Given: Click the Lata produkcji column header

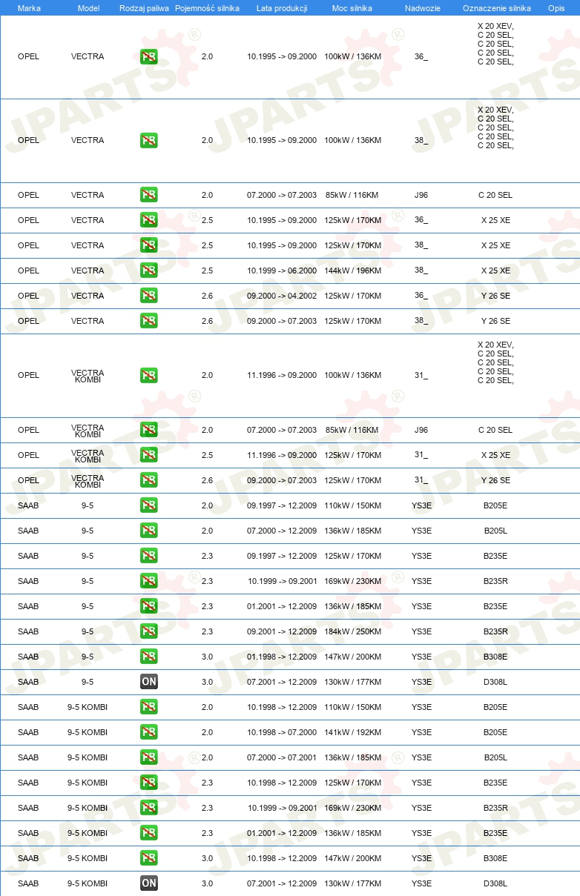Looking at the screenshot, I should click(282, 7).
